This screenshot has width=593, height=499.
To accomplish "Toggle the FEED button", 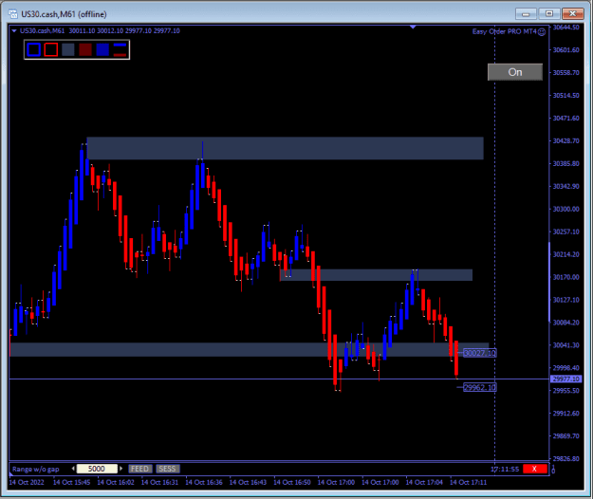I will [139, 469].
